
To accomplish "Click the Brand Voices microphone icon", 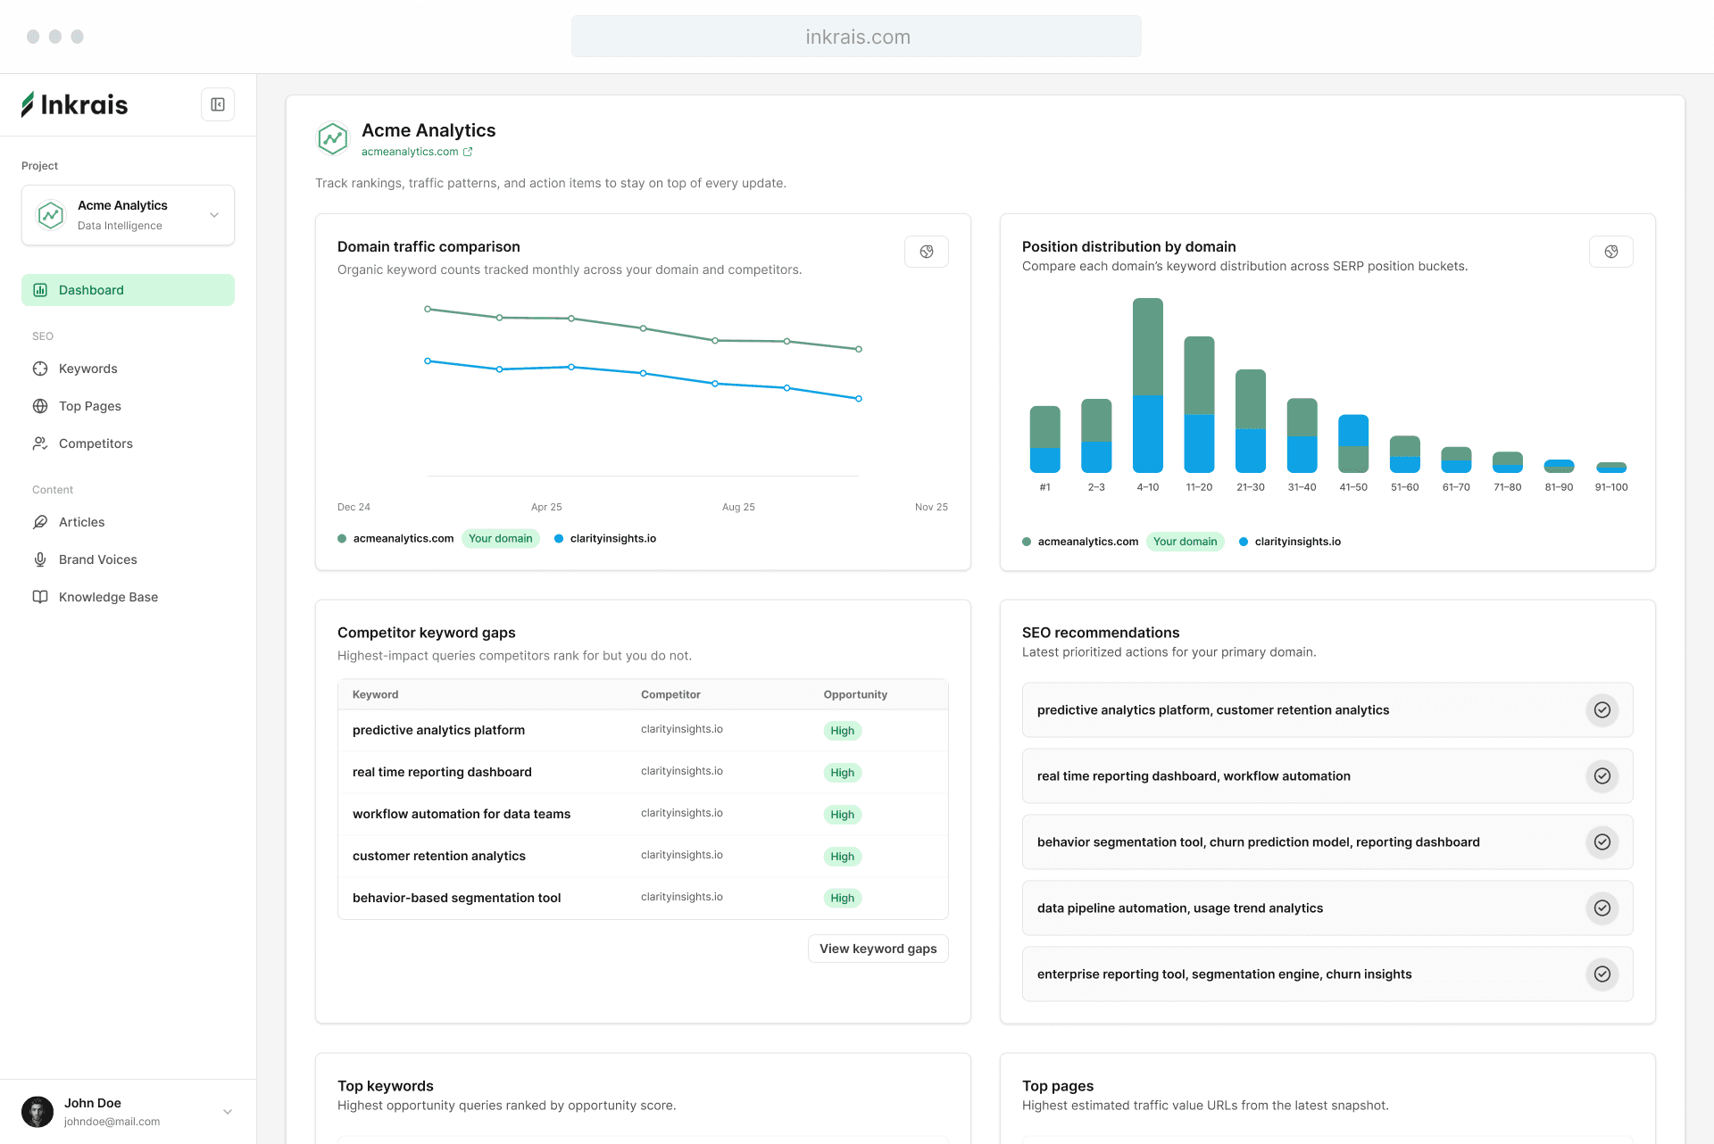I will [40, 560].
